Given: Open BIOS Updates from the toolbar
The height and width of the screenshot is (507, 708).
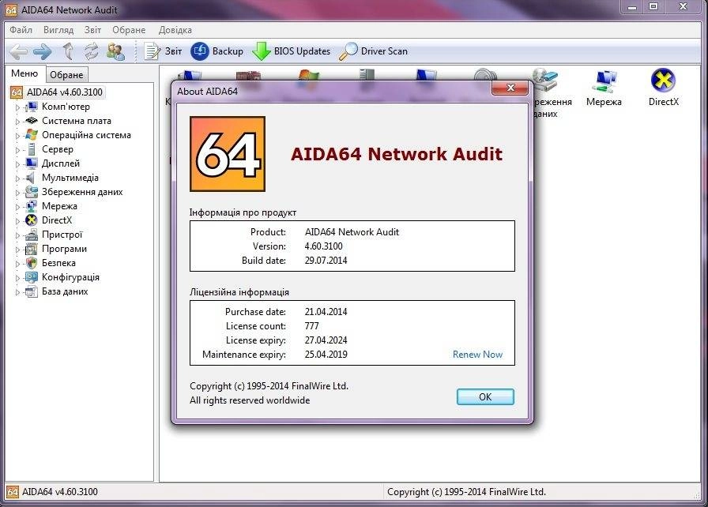Looking at the screenshot, I should coord(292,51).
